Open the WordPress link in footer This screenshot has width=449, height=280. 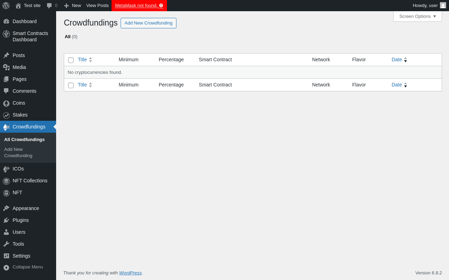(130, 273)
